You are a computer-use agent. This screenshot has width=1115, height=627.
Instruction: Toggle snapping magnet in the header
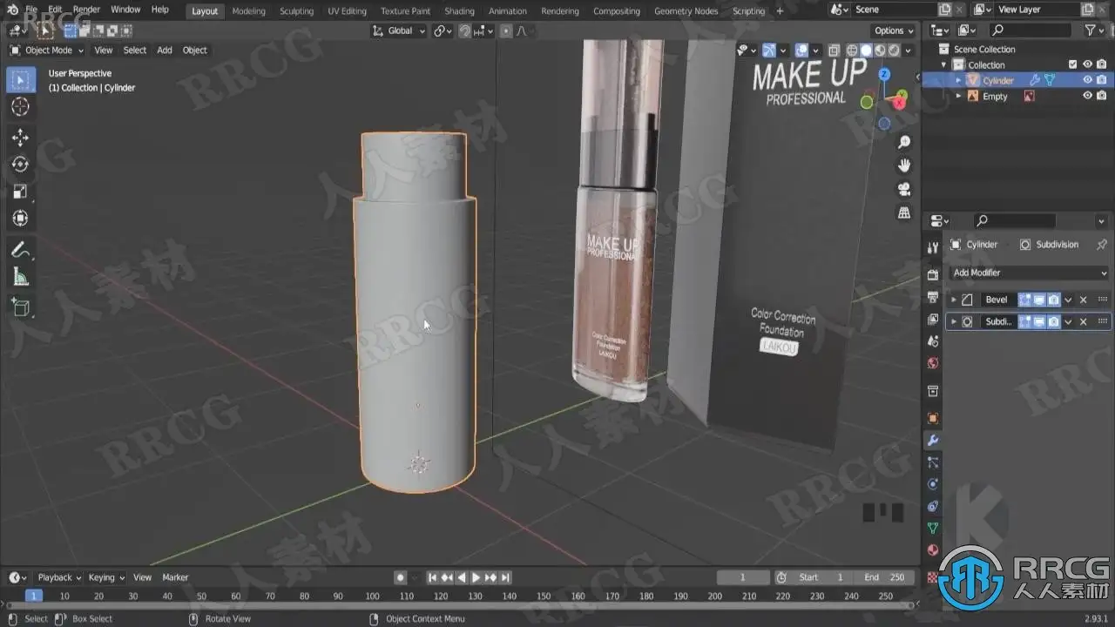[465, 30]
